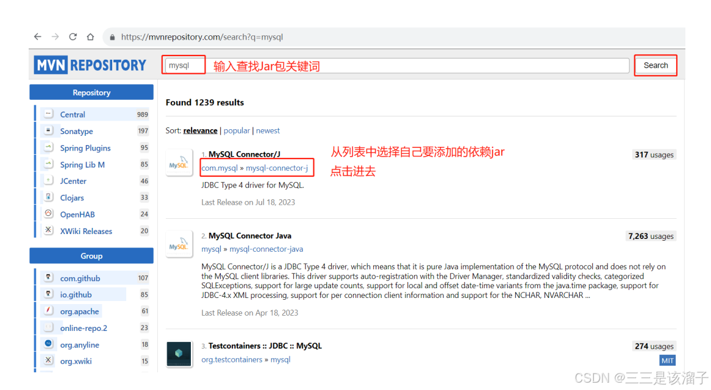This screenshot has height=390, width=711.
Task: Click the mysql-connector-java artifact link
Action: [266, 249]
